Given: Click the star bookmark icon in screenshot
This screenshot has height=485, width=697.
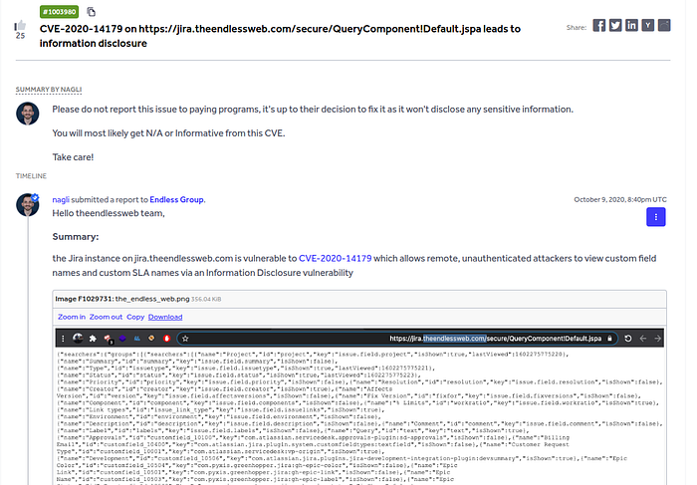Looking at the screenshot, I should [185, 339].
